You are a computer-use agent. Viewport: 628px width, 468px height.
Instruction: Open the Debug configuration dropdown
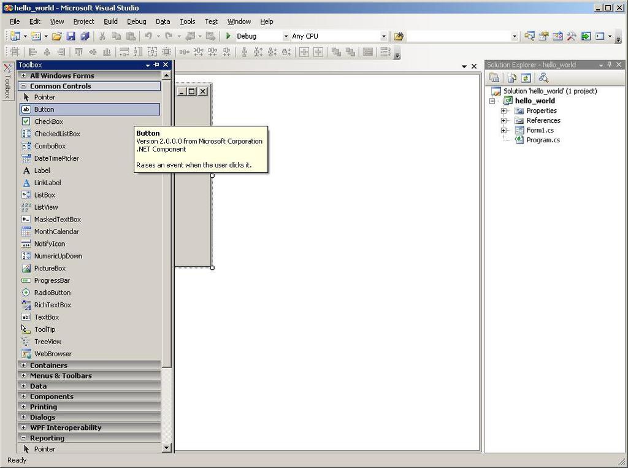pos(286,36)
